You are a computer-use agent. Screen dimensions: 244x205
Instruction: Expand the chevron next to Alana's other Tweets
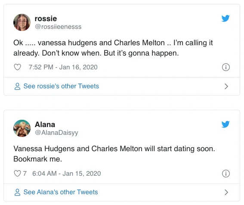coord(226,192)
